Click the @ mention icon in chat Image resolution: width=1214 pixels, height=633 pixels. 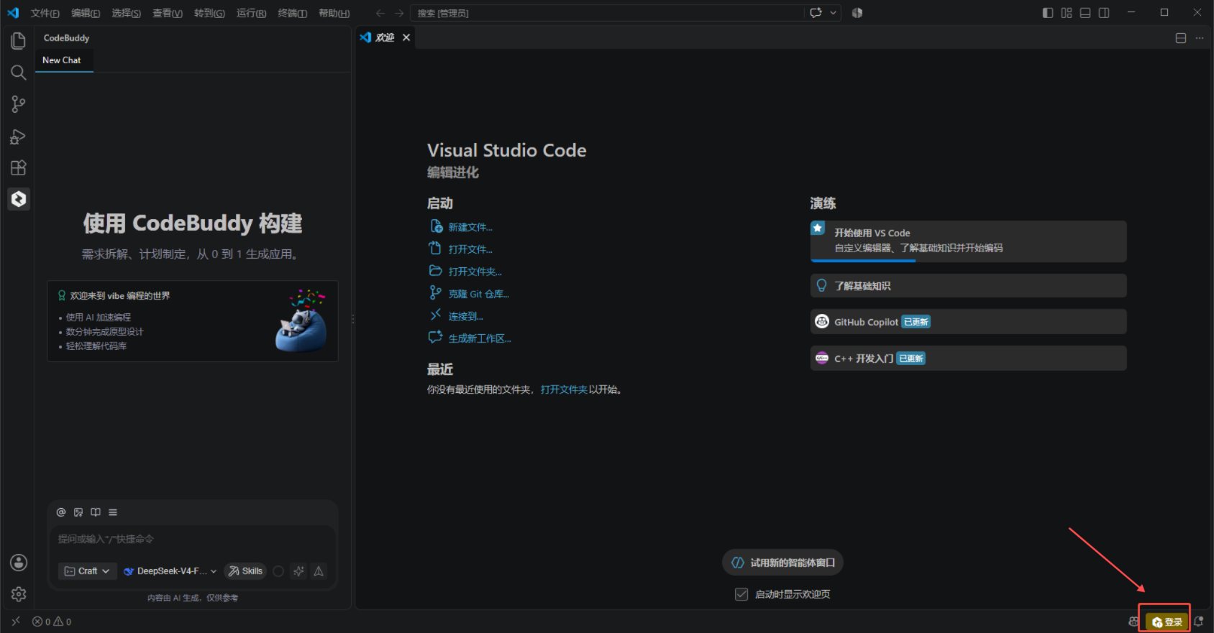click(x=61, y=512)
